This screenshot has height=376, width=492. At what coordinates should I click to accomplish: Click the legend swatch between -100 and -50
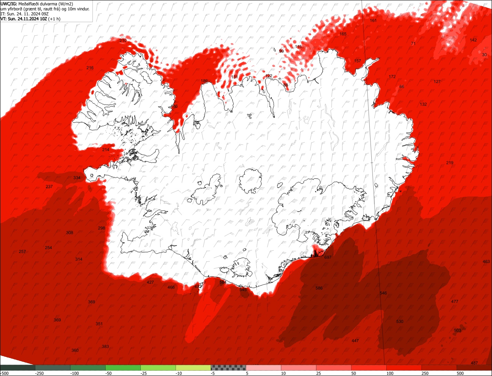pyautogui.click(x=88, y=368)
